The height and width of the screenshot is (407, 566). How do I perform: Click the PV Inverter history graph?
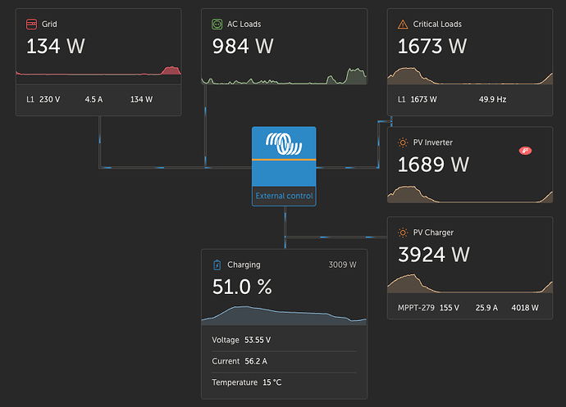(x=470, y=194)
